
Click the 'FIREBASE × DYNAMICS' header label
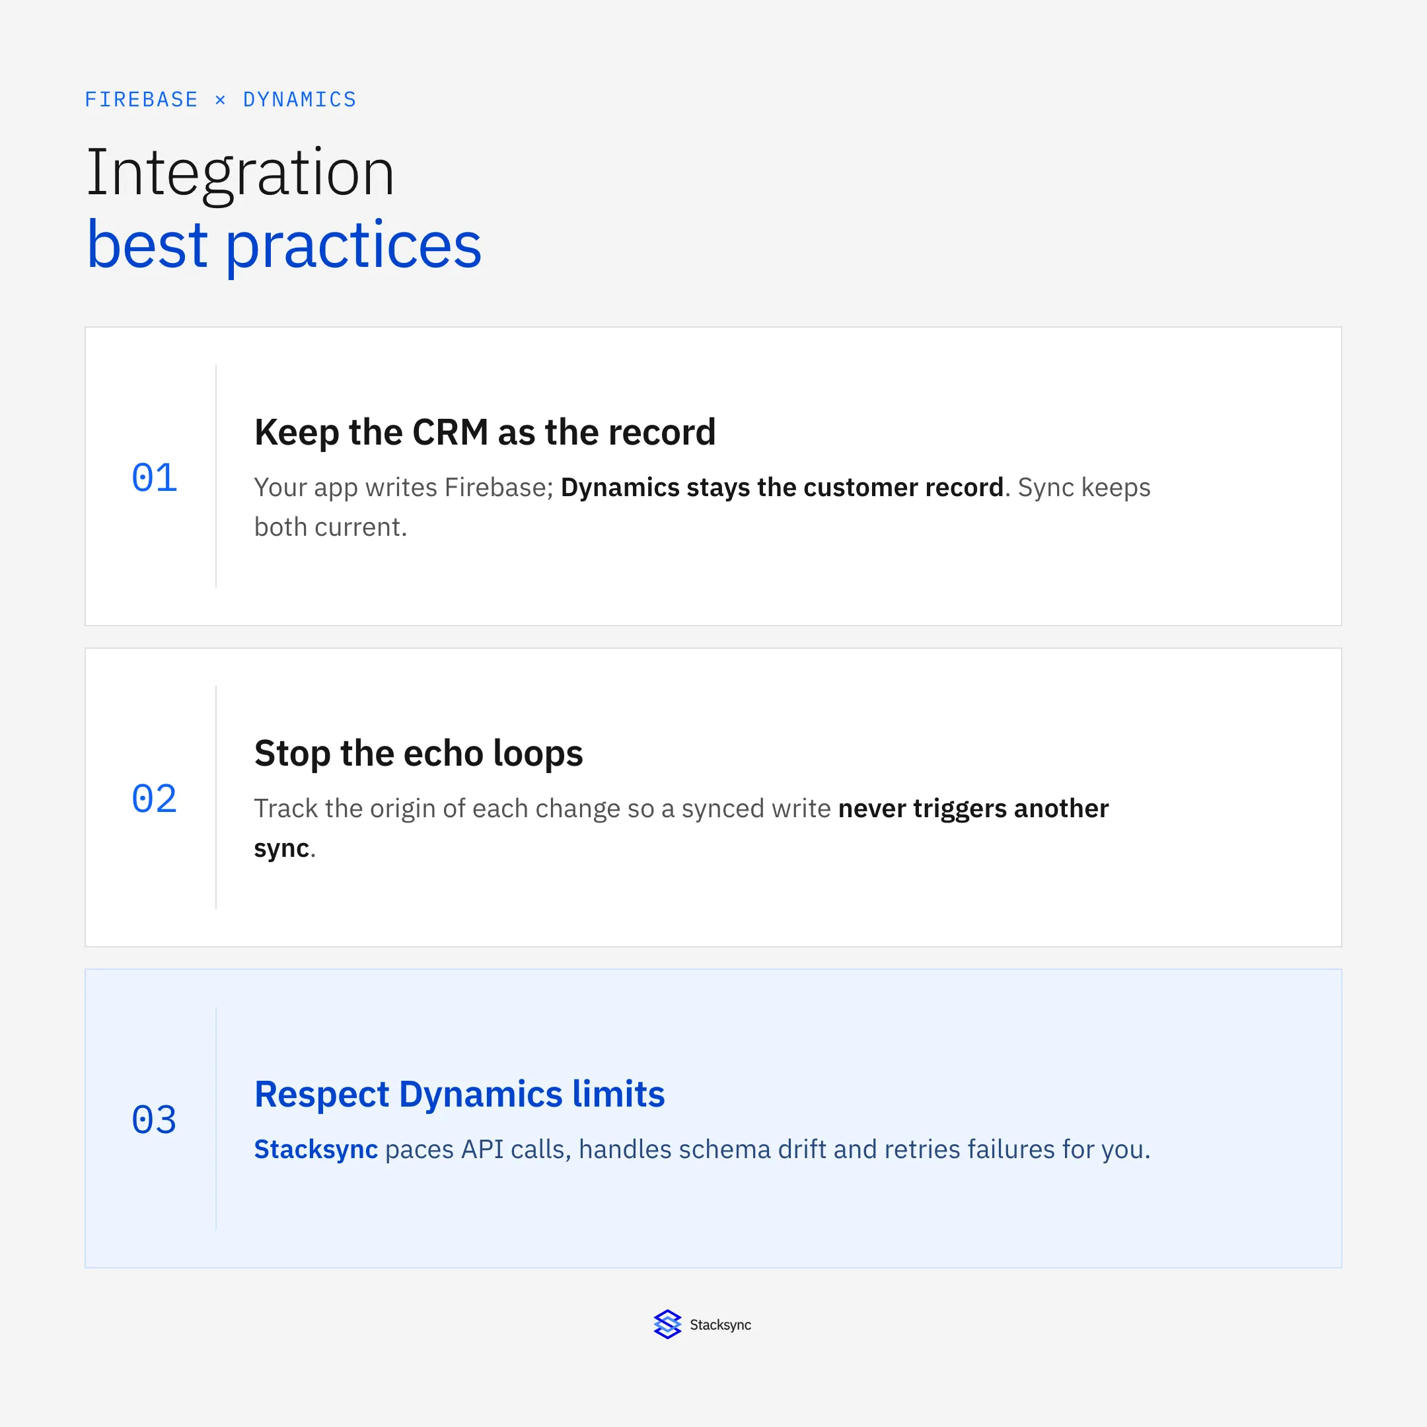click(x=220, y=100)
